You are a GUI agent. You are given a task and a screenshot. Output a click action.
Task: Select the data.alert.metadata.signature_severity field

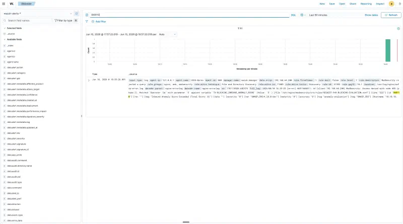coord(26,117)
